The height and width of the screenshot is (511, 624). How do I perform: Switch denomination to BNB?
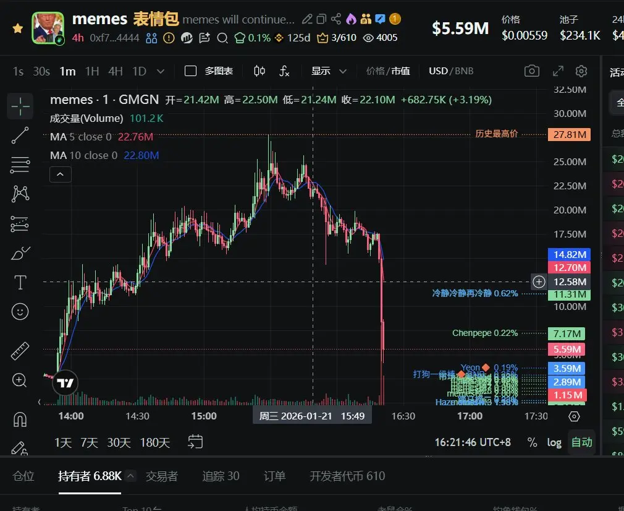click(464, 71)
